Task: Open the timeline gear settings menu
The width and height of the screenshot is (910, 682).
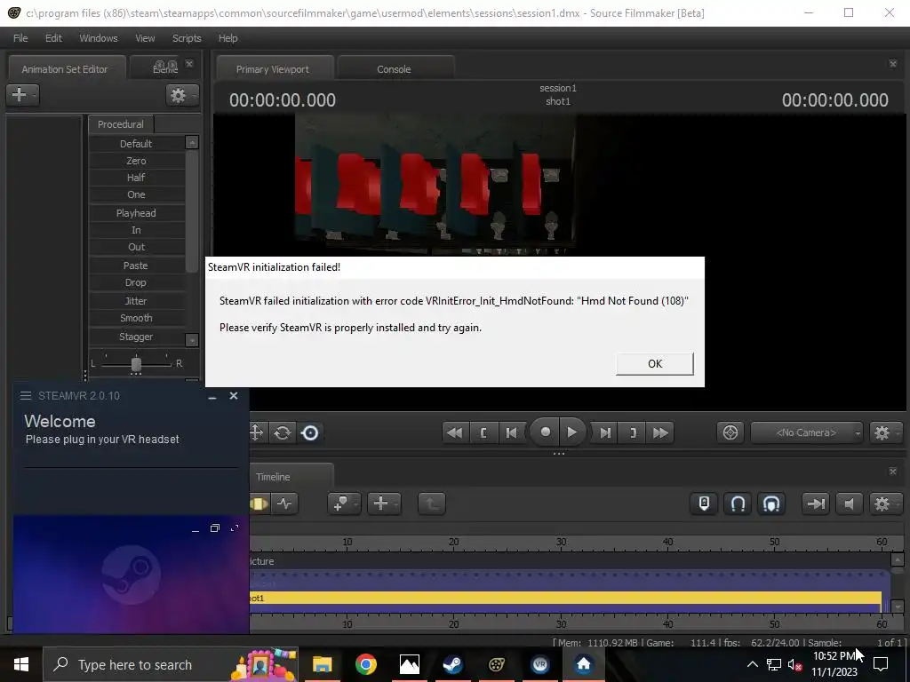Action: [885, 504]
